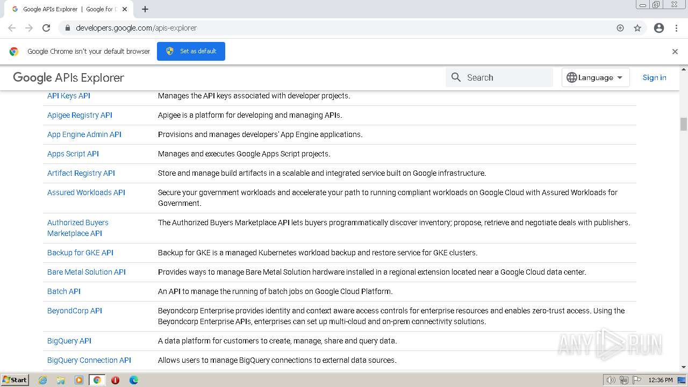688x387 pixels.
Task: Click the install/add icon in address bar
Action: 620,28
